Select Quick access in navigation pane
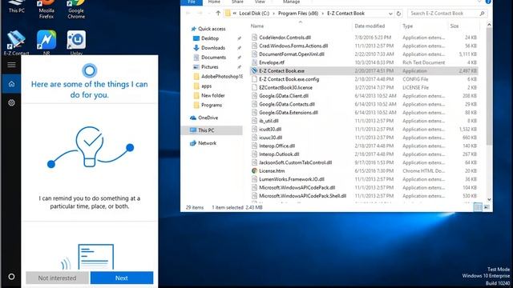 pyautogui.click(x=212, y=29)
